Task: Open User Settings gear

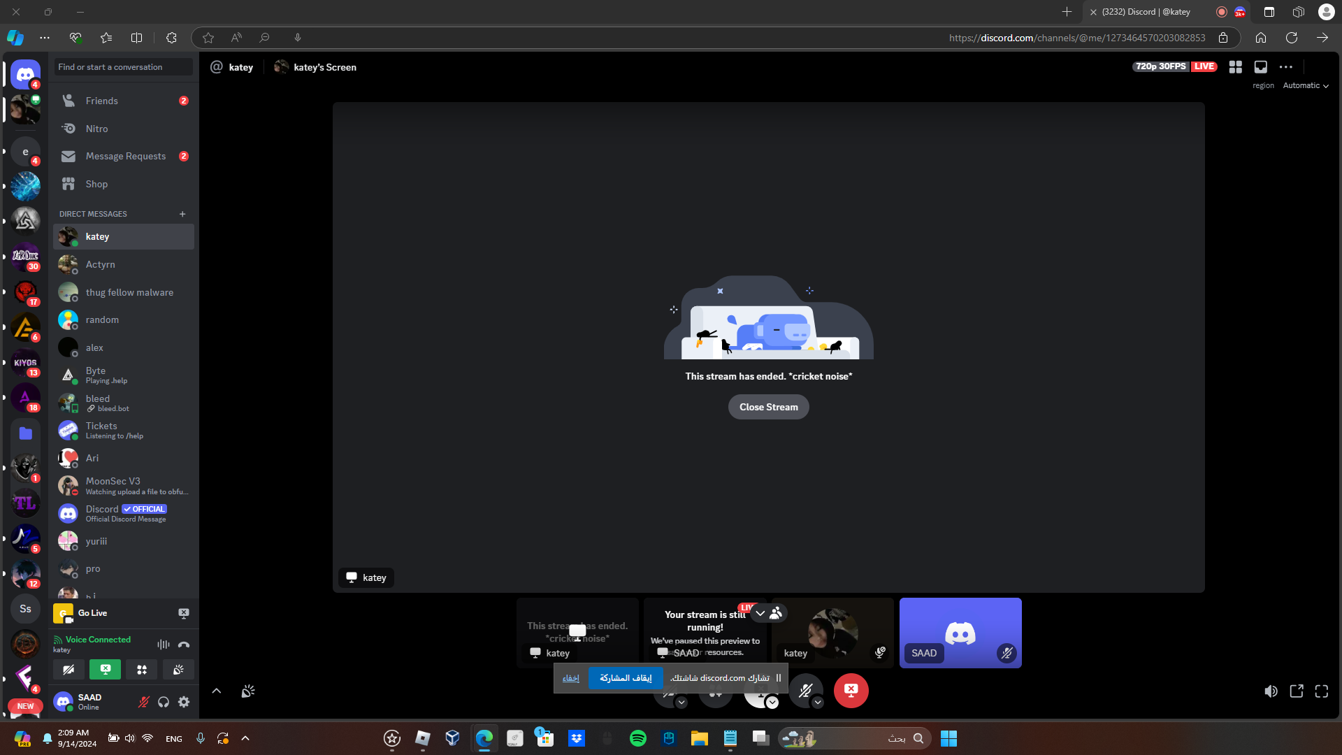Action: point(184,702)
